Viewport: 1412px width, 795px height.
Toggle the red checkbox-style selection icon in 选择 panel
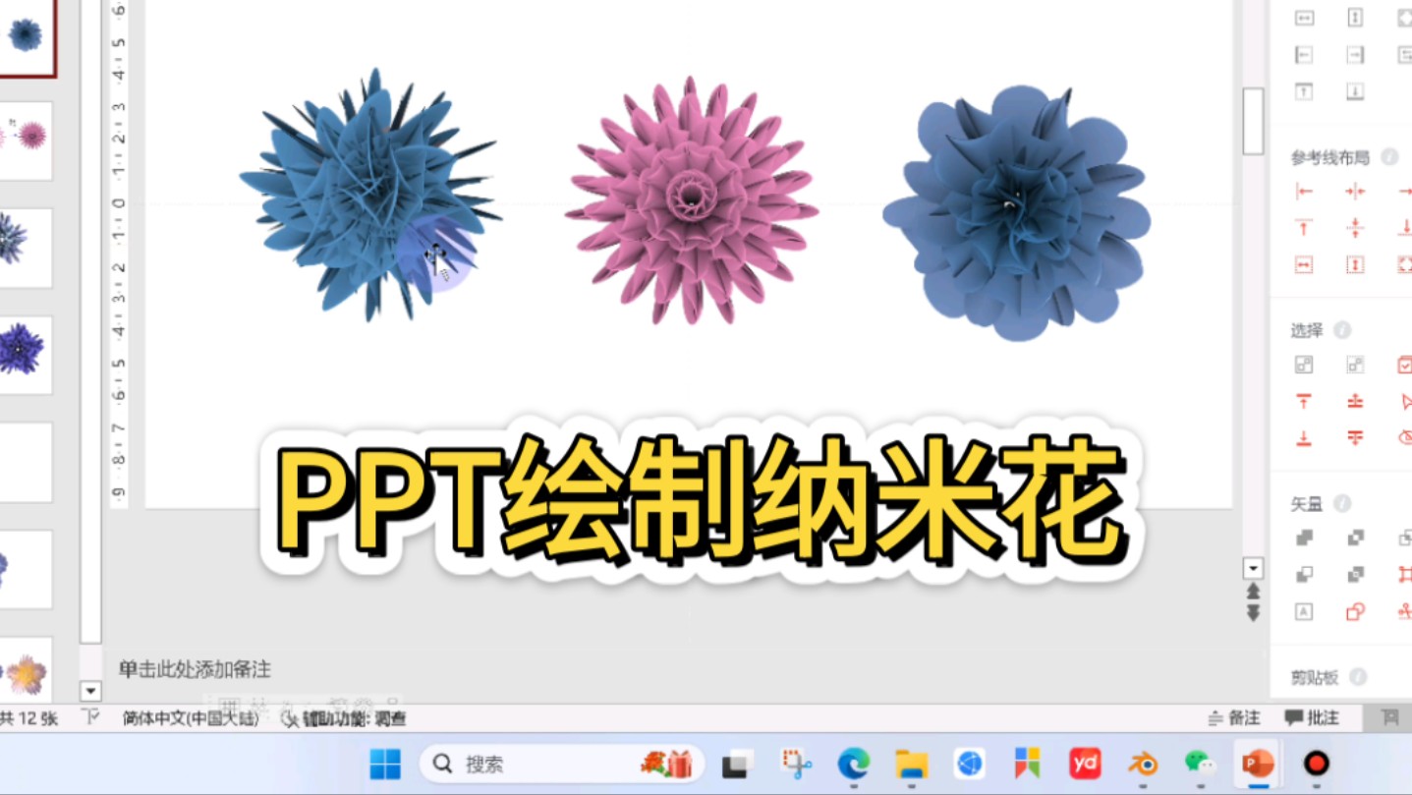[x=1403, y=364]
